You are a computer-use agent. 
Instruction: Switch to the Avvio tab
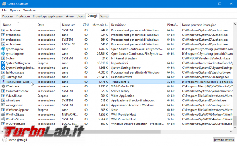pyautogui.click(x=70, y=16)
